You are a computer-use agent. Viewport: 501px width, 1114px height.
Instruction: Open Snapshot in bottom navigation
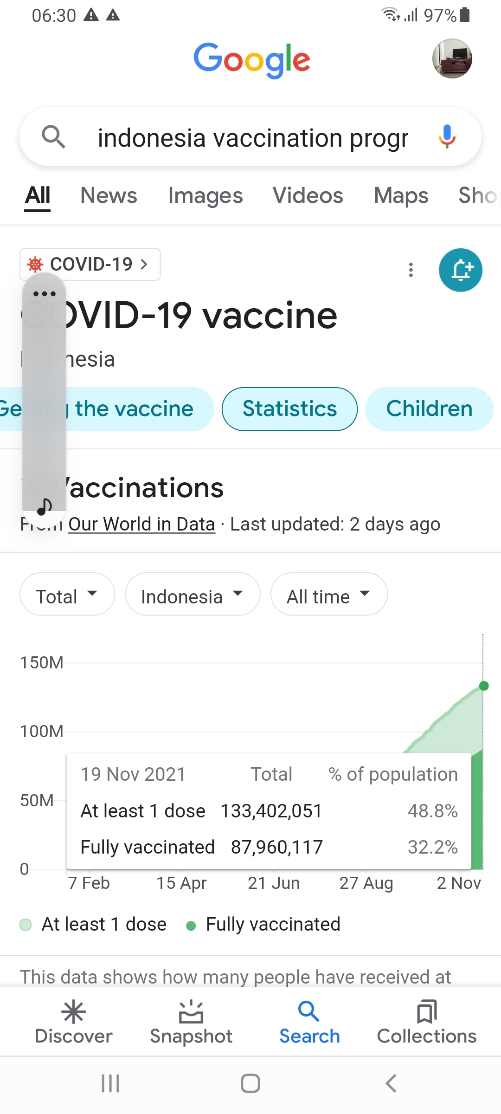point(191,1021)
